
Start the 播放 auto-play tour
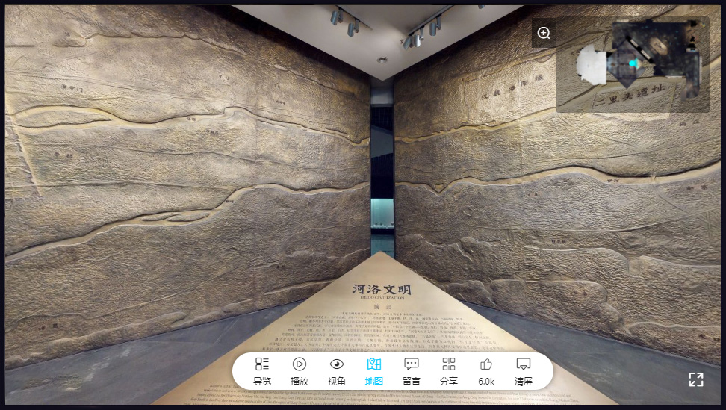coord(299,371)
